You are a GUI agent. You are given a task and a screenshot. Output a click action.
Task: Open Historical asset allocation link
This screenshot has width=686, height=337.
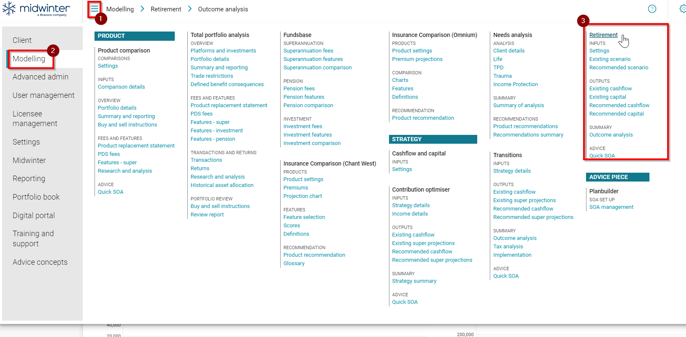click(x=222, y=185)
